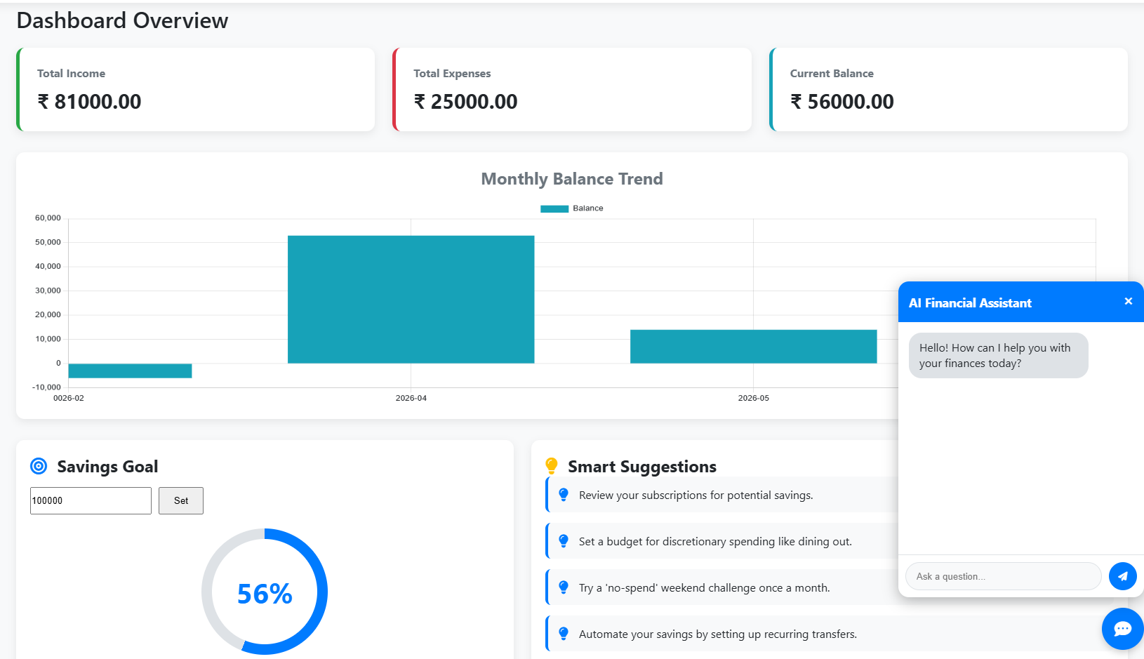Click the Savings Goal heading text
Screen dimensions: 1144x659
tap(107, 467)
